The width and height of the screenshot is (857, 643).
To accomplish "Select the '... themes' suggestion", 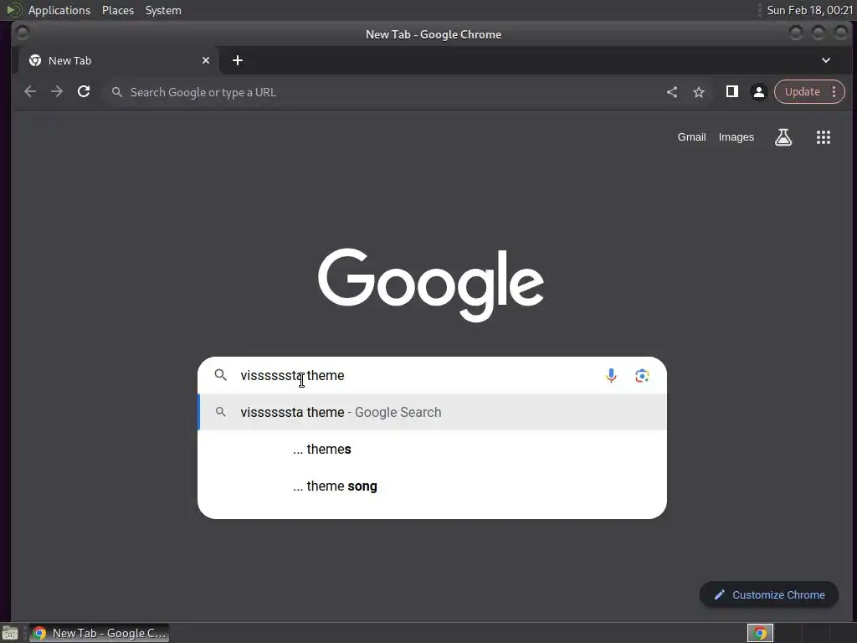I will click(432, 450).
